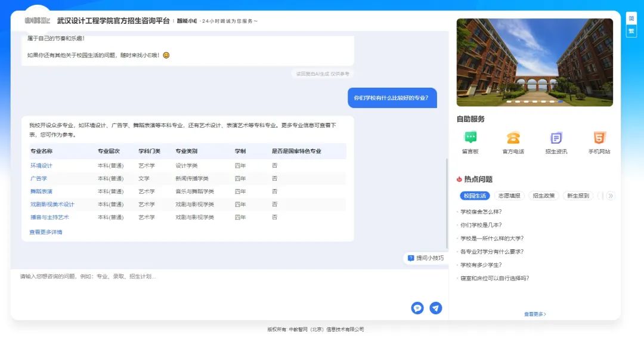Click the paper plane send icon
The width and height of the screenshot is (644, 337).
[436, 308]
